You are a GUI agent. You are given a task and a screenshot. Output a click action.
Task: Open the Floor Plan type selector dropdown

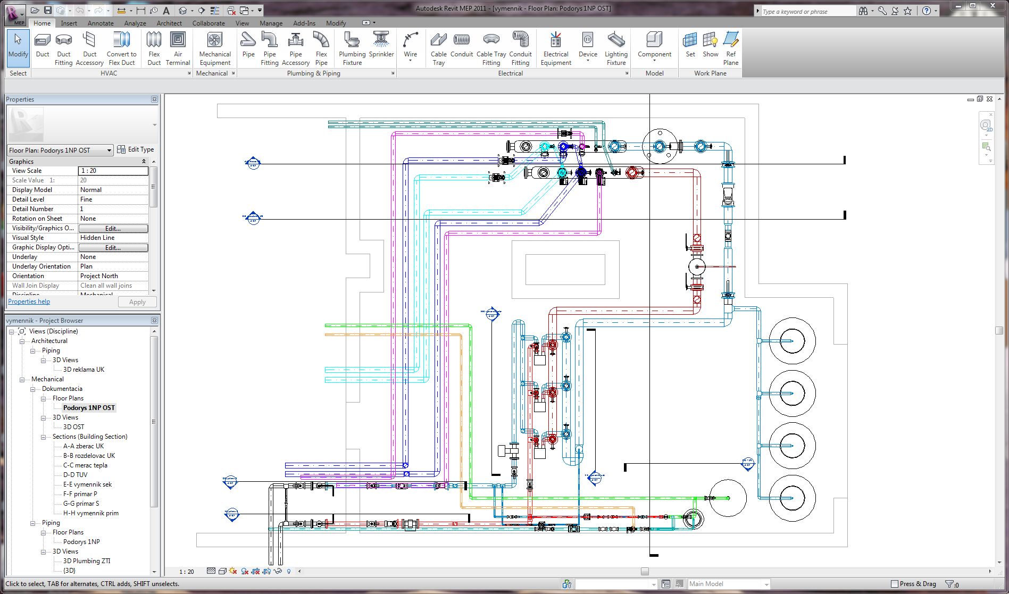pos(109,150)
